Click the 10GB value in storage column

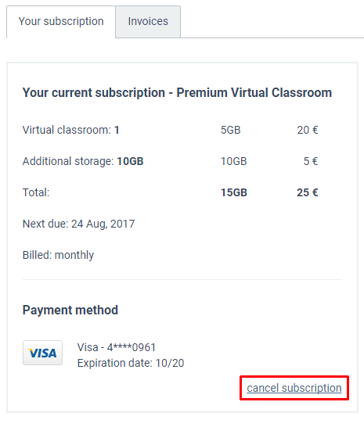click(x=234, y=161)
